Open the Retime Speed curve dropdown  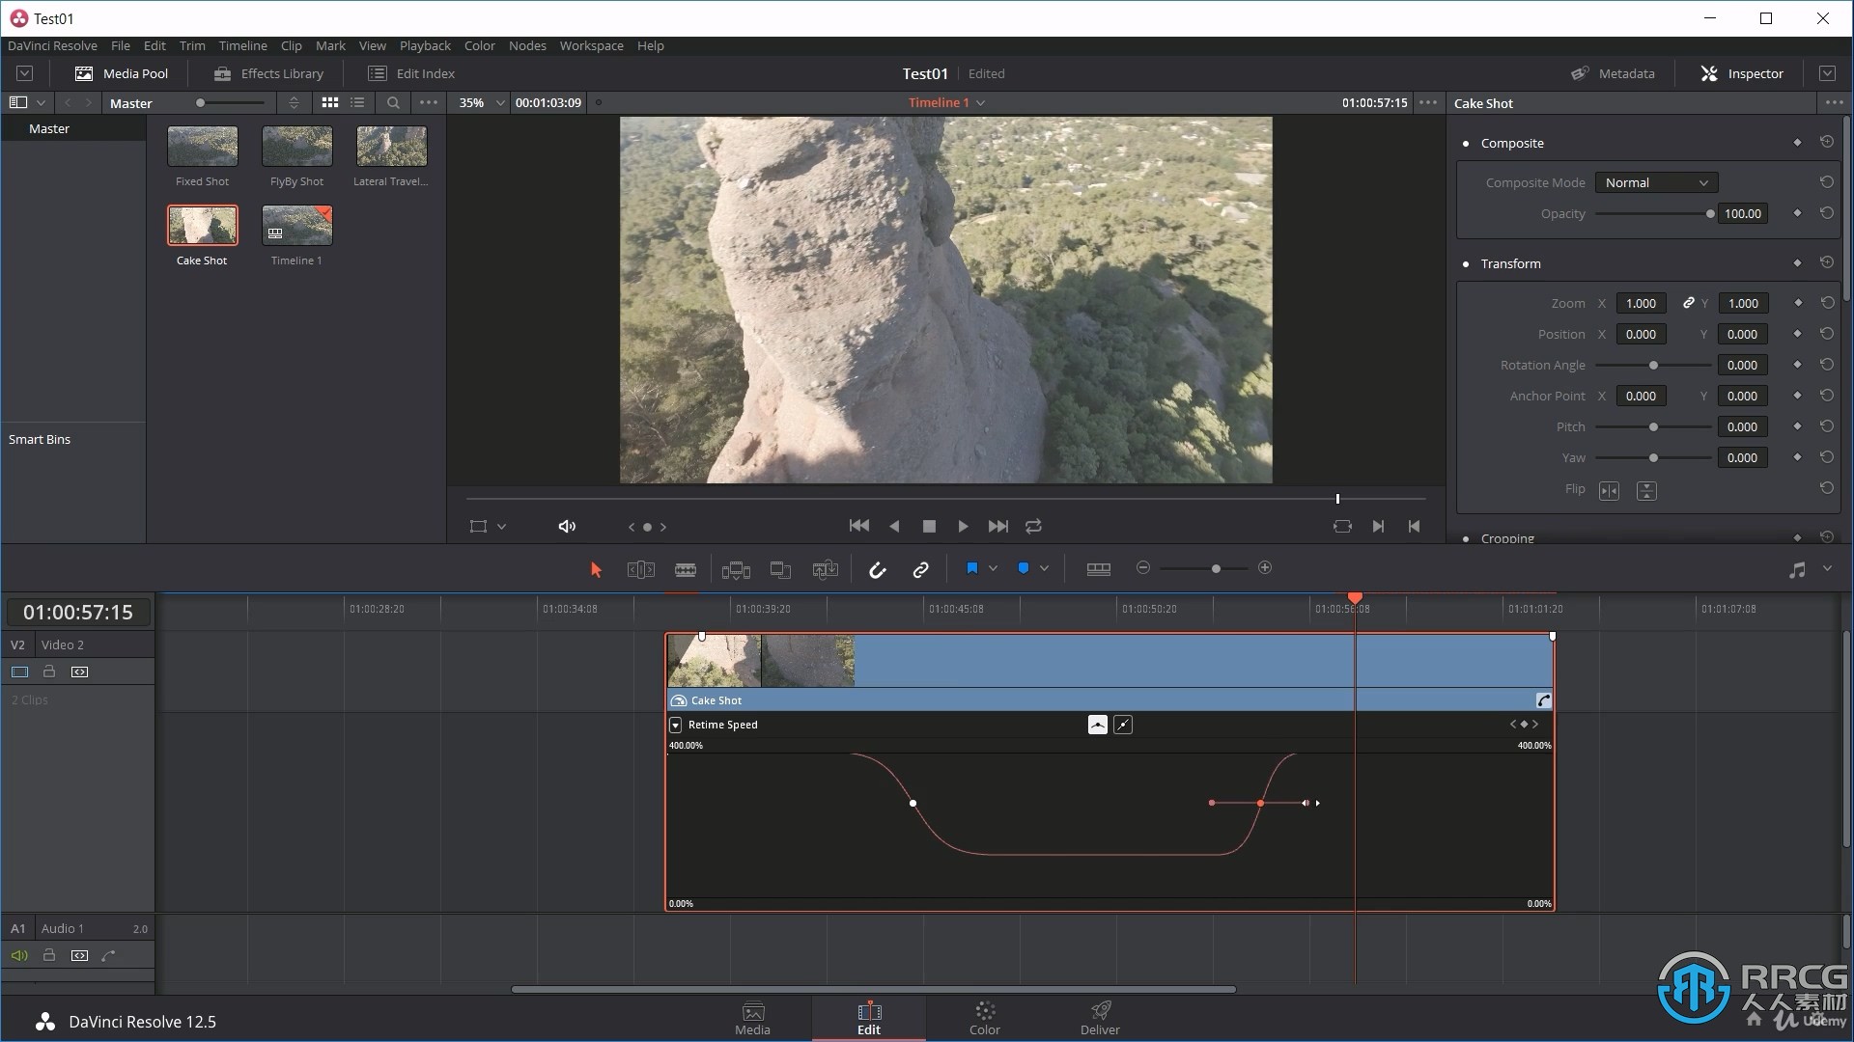(x=676, y=725)
